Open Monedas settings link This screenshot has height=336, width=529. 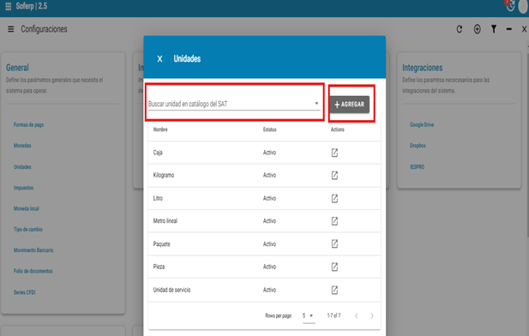[22, 146]
